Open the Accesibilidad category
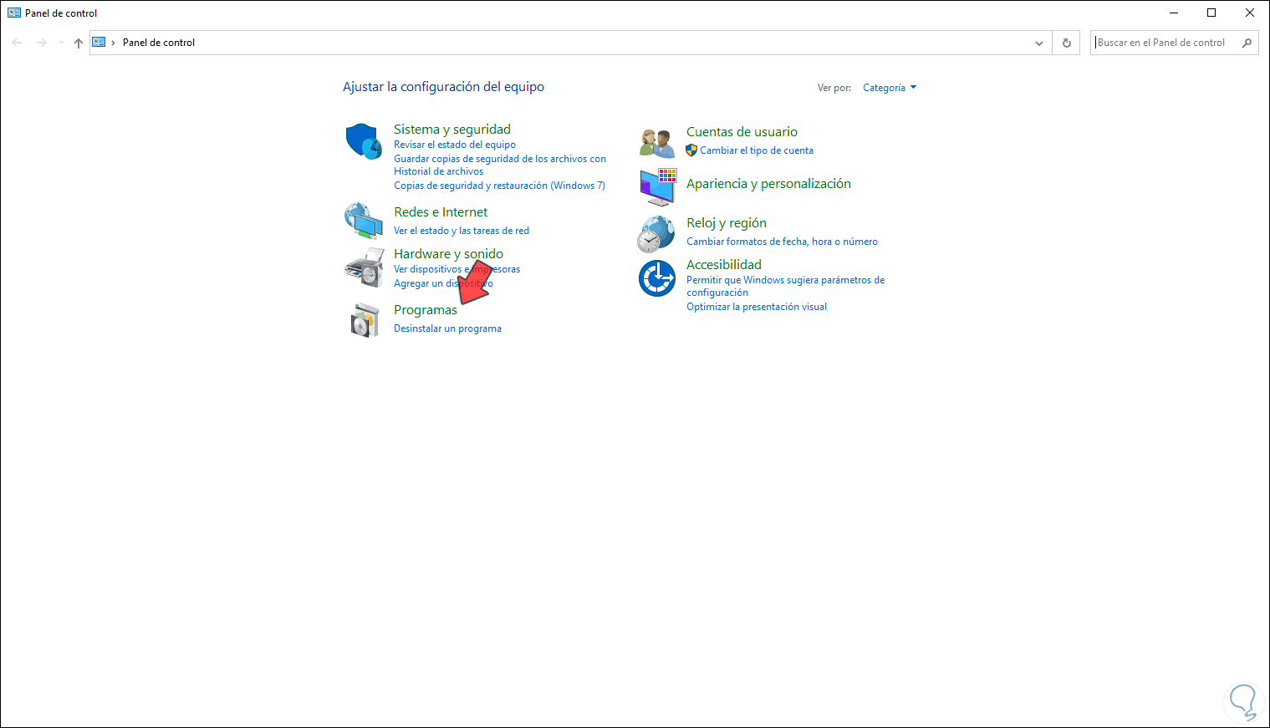Screen dimensions: 1270x728 [x=724, y=265]
